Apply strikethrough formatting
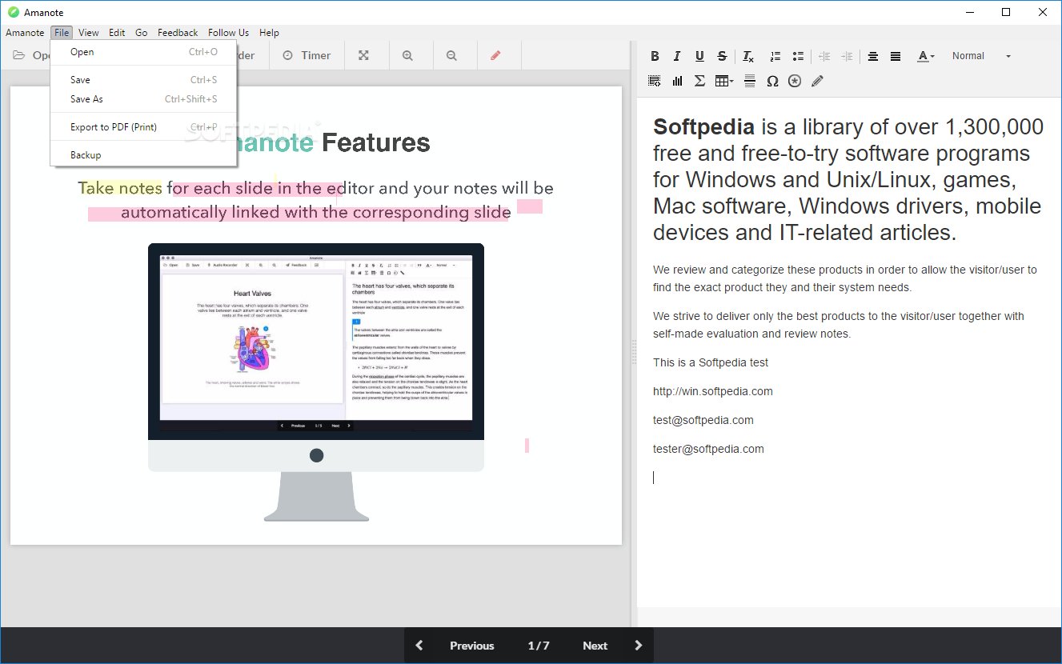 click(x=722, y=56)
